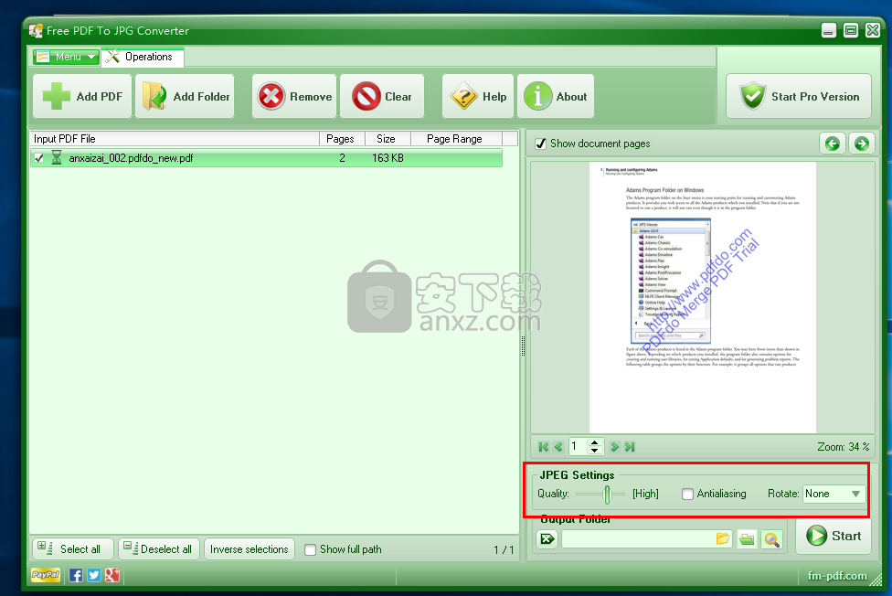Select the anxaizai_002.pdfdo_new.pdf row

point(266,158)
